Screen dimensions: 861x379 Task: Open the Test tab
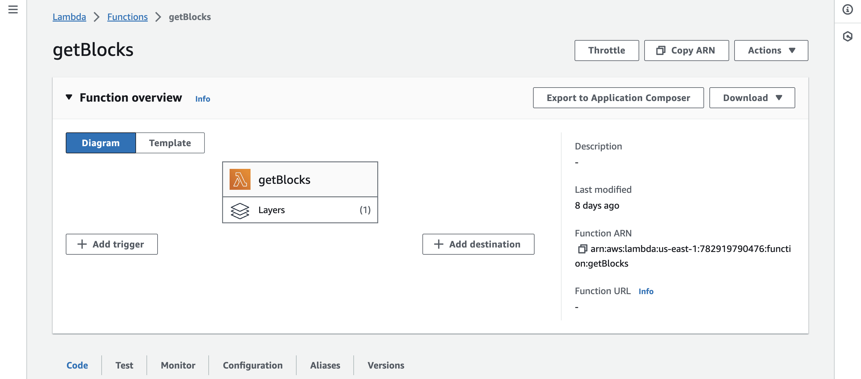pyautogui.click(x=124, y=365)
